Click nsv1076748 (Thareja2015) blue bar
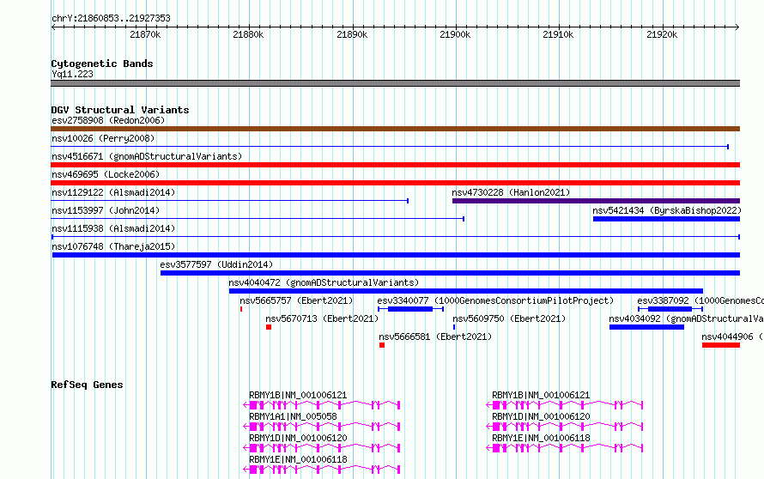This screenshot has width=764, height=479. point(396,255)
